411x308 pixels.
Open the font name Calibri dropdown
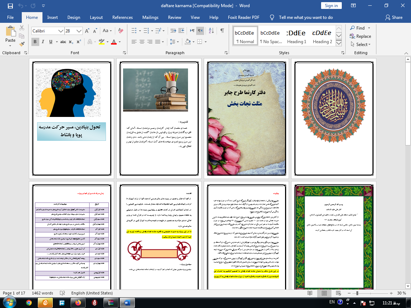pyautogui.click(x=61, y=31)
